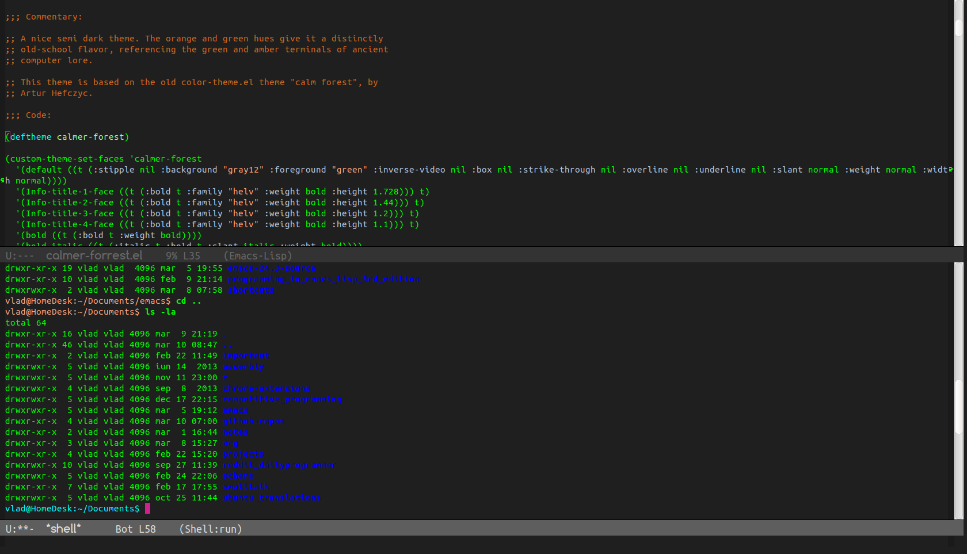Click the assembly directory entry
Screen dimensions: 967x554
coord(243,366)
